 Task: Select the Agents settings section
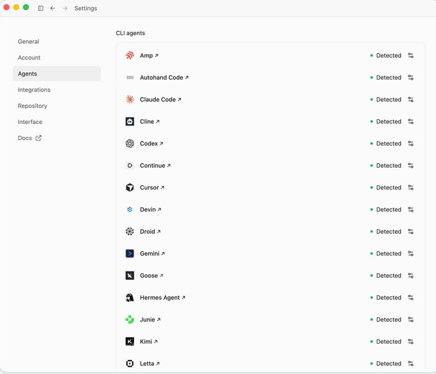coord(57,74)
